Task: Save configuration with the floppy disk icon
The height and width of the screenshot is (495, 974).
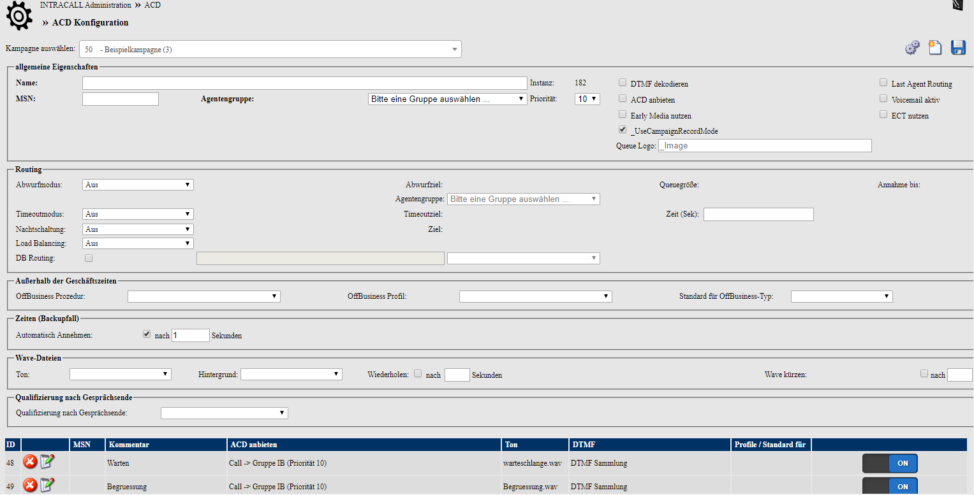Action: tap(958, 48)
